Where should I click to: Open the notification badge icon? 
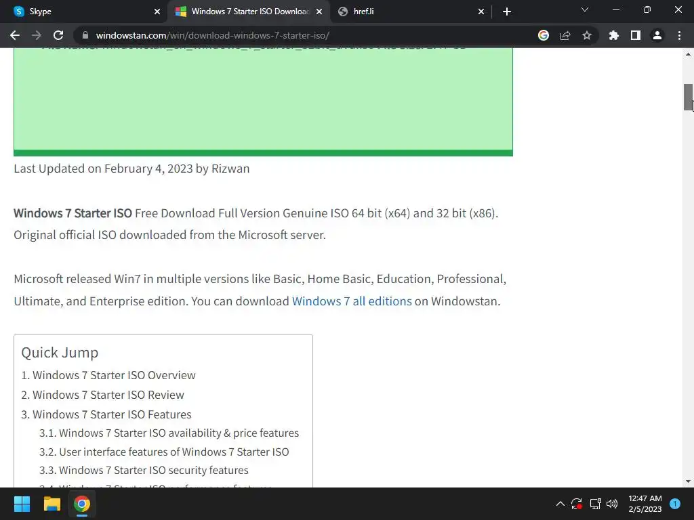675,504
